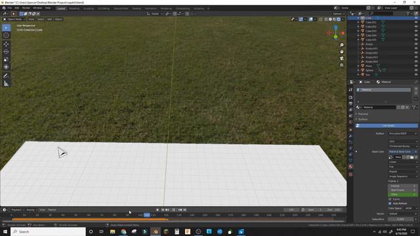The image size is (420, 236).
Task: Switch to the Modeling workspace tab
Action: pos(74,9)
